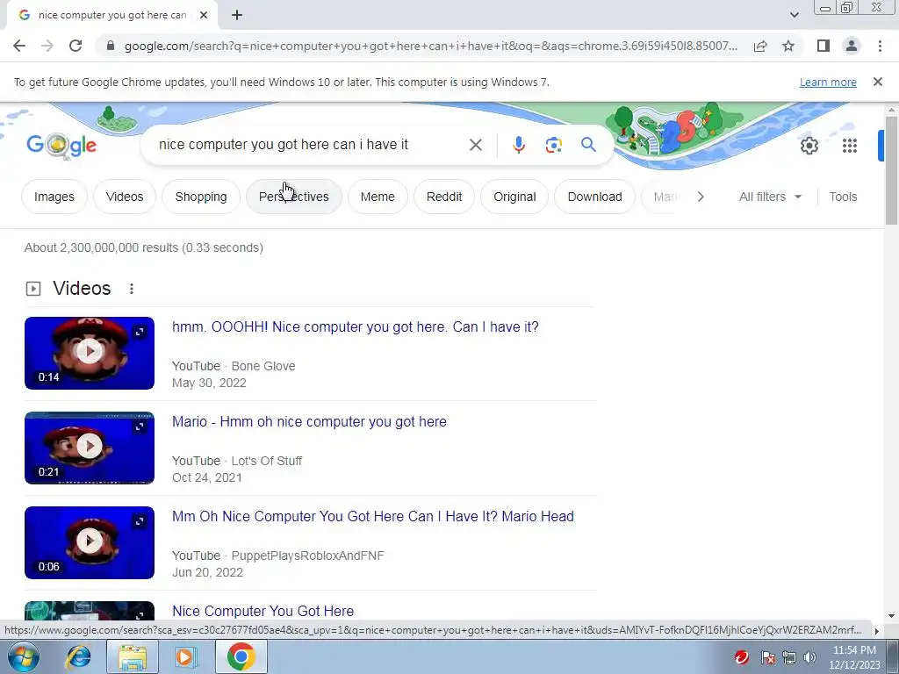The height and width of the screenshot is (674, 899).
Task: Click the taskbar clock showing 11:54 PM
Action: pyautogui.click(x=854, y=657)
